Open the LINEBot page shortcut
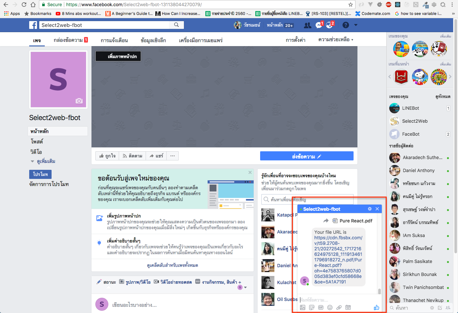Image resolution: width=458 pixels, height=313 pixels. point(420,108)
